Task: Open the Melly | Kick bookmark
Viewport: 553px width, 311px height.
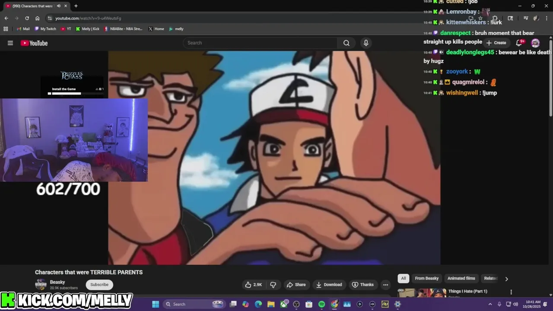Action: 87,29
